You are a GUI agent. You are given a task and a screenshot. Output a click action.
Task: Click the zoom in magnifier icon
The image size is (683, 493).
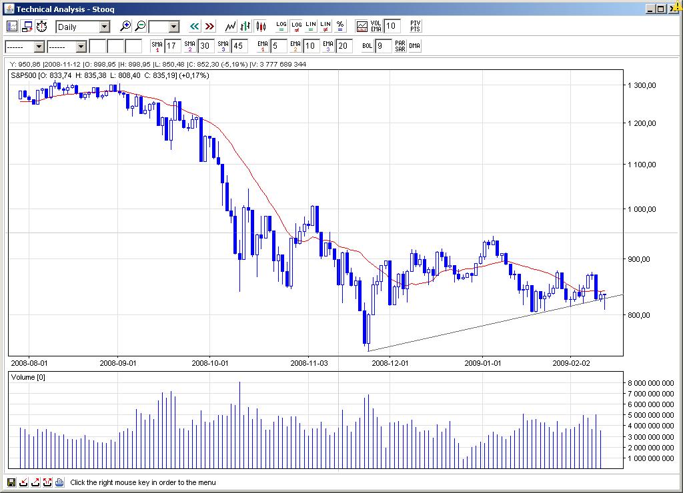pos(125,27)
